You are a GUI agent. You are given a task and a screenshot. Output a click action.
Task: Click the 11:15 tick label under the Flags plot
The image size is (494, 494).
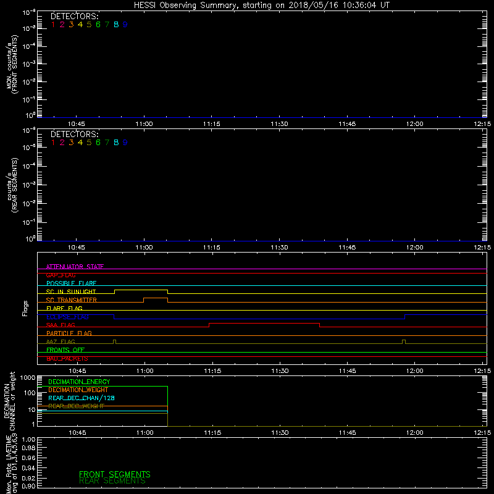pyautogui.click(x=212, y=371)
